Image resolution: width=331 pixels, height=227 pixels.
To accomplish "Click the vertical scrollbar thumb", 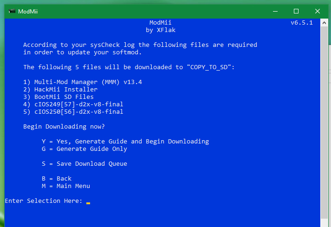I will pyautogui.click(x=324, y=123).
